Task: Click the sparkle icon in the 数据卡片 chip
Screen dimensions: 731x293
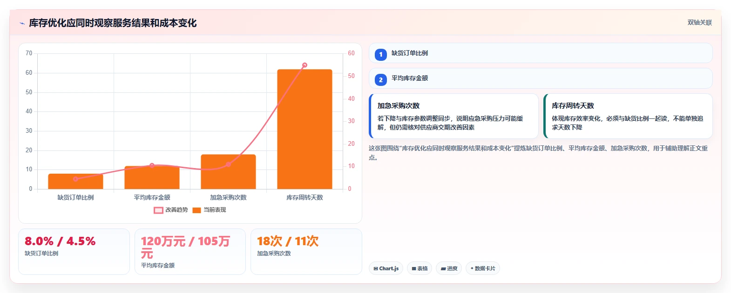Action: tap(472, 268)
